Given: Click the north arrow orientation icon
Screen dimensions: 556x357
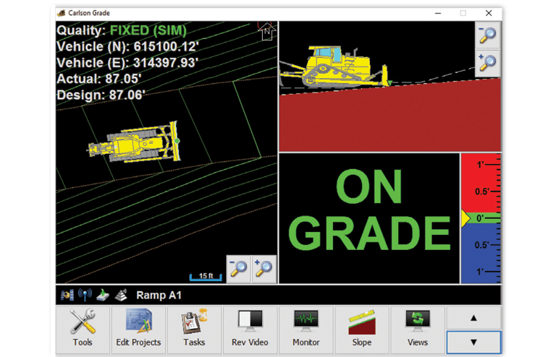Looking at the screenshot, I should point(266,31).
